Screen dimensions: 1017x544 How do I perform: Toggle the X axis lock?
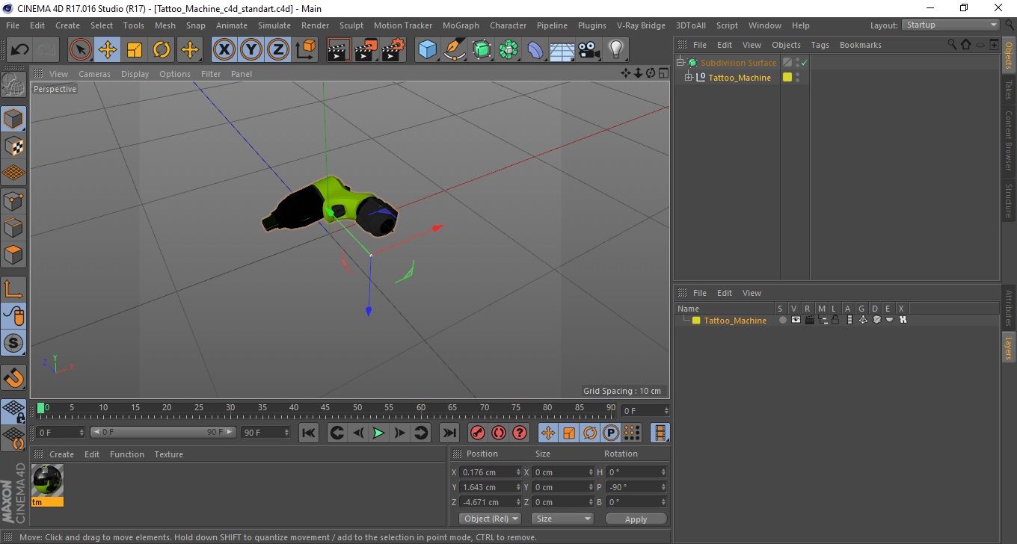(x=224, y=50)
